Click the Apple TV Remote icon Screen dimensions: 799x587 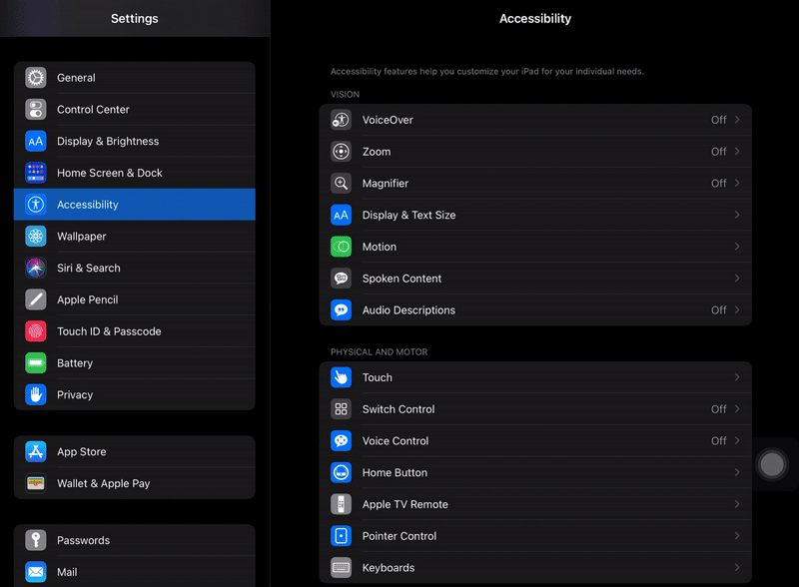341,504
